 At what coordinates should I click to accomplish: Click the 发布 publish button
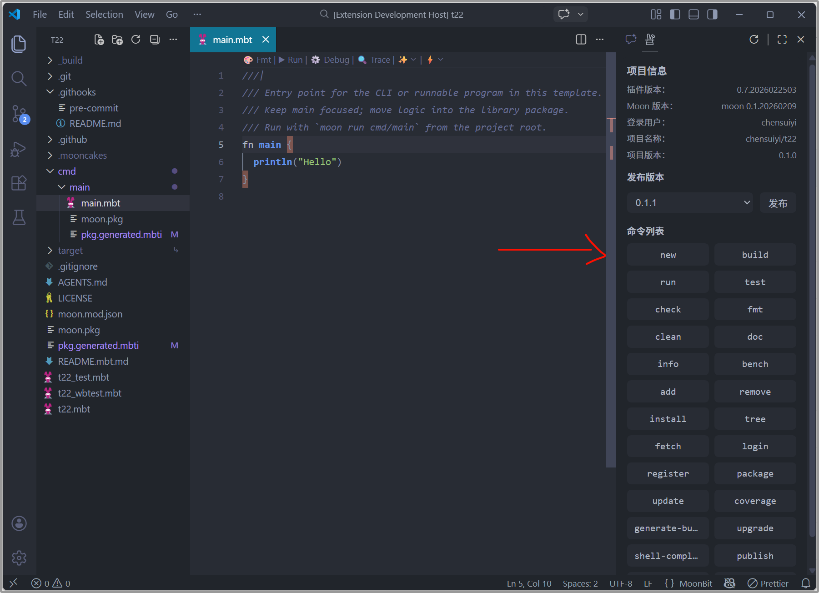click(778, 203)
